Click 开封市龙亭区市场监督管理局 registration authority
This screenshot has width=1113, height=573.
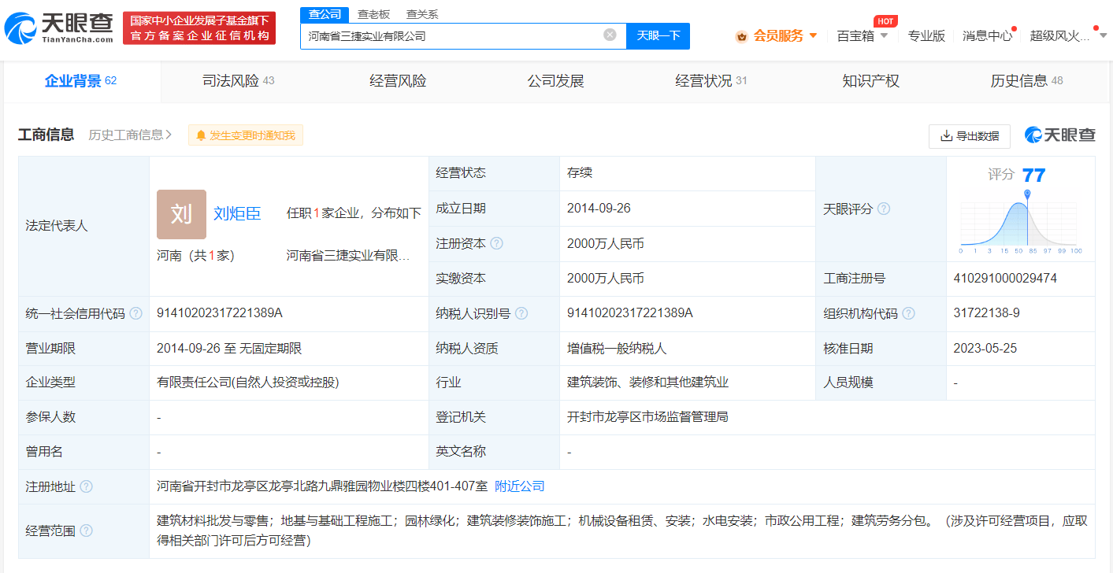coord(647,417)
